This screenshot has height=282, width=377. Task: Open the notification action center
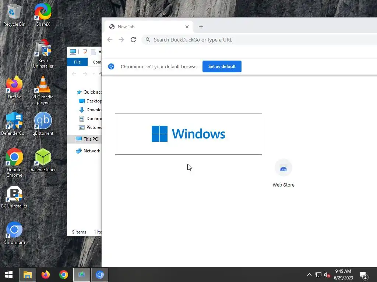(363, 275)
